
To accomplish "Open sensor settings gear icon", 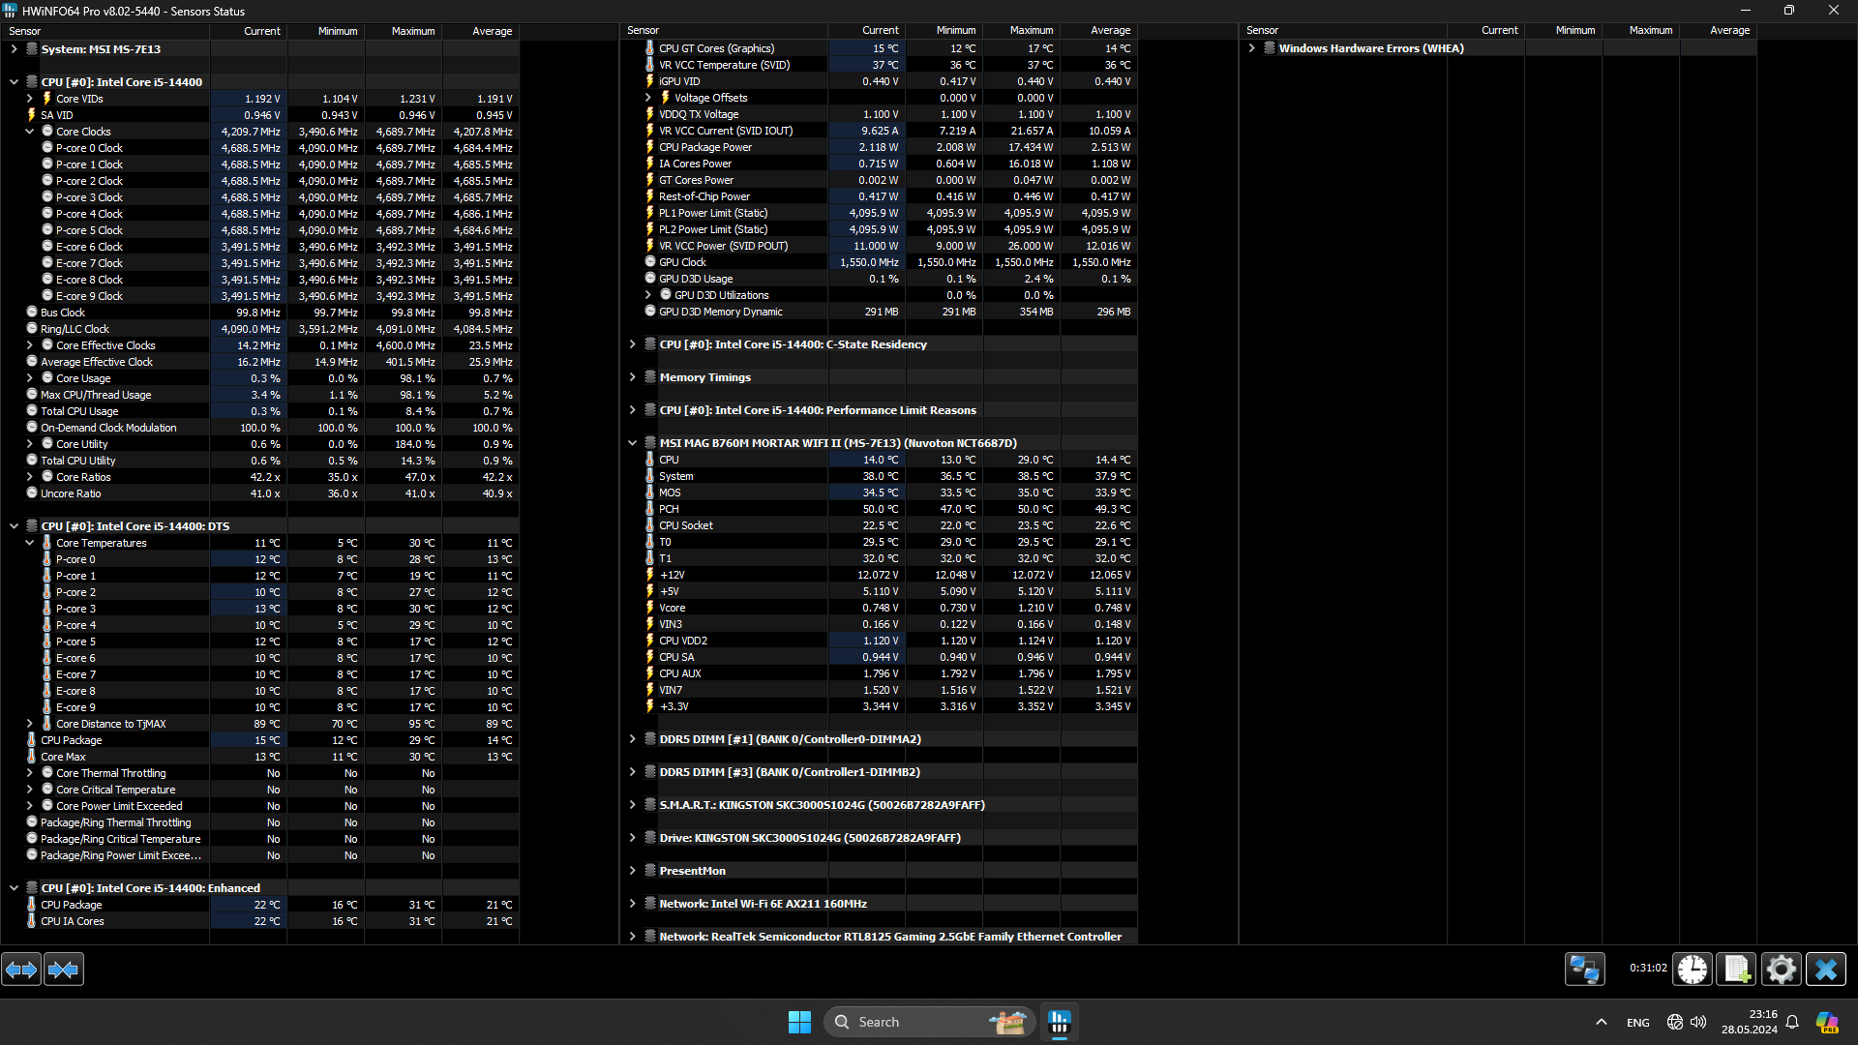I will [1781, 969].
